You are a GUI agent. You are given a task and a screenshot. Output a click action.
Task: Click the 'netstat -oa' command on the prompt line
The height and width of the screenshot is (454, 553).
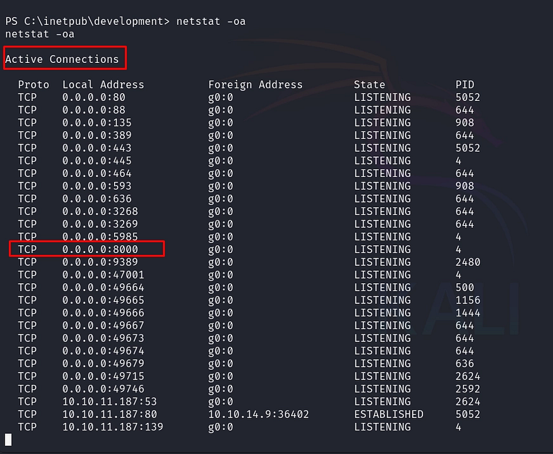click(211, 21)
